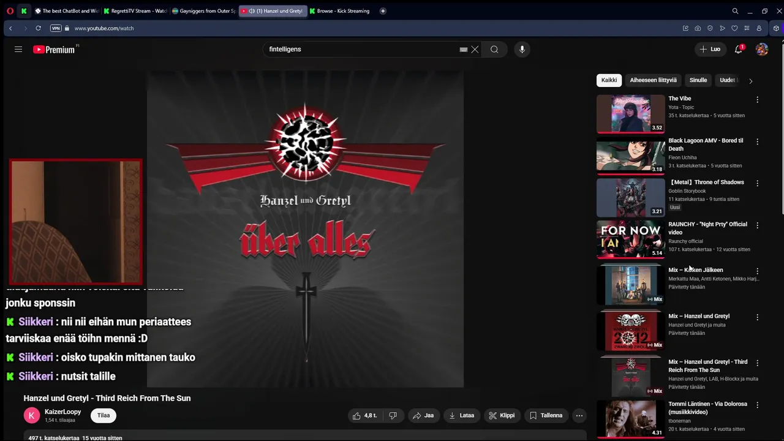Open YouTube notifications bell
Viewport: 784px width, 441px height.
tap(739, 49)
